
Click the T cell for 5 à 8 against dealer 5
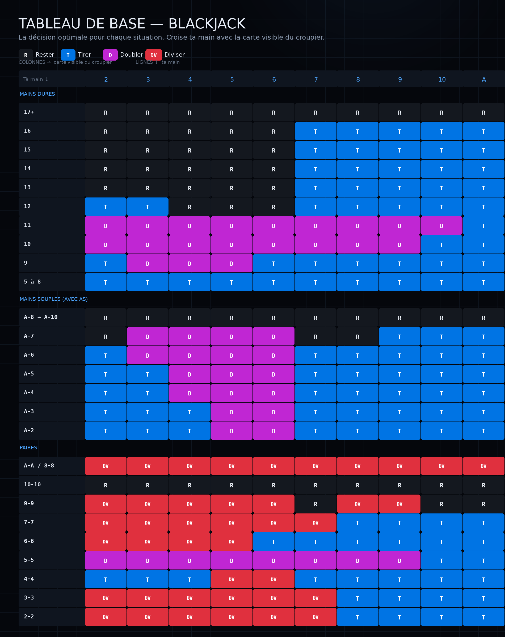[232, 282]
